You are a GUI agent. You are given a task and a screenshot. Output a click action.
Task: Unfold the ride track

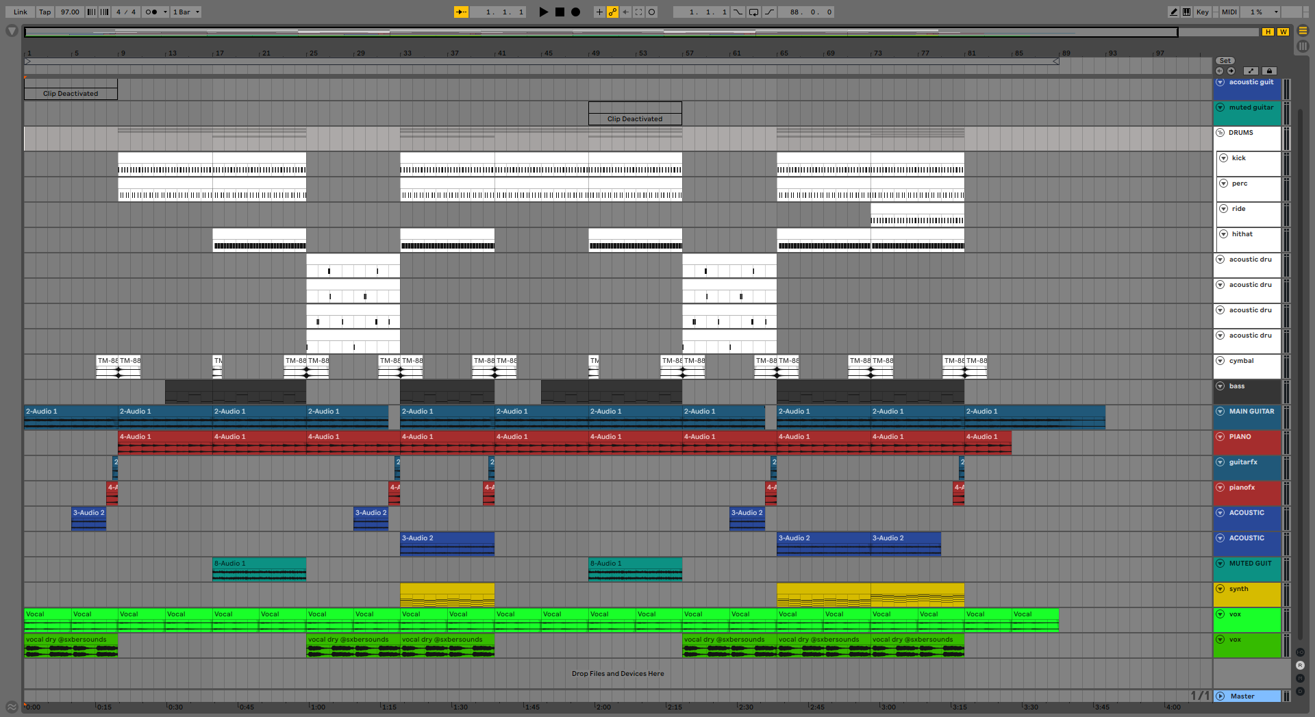(1223, 209)
